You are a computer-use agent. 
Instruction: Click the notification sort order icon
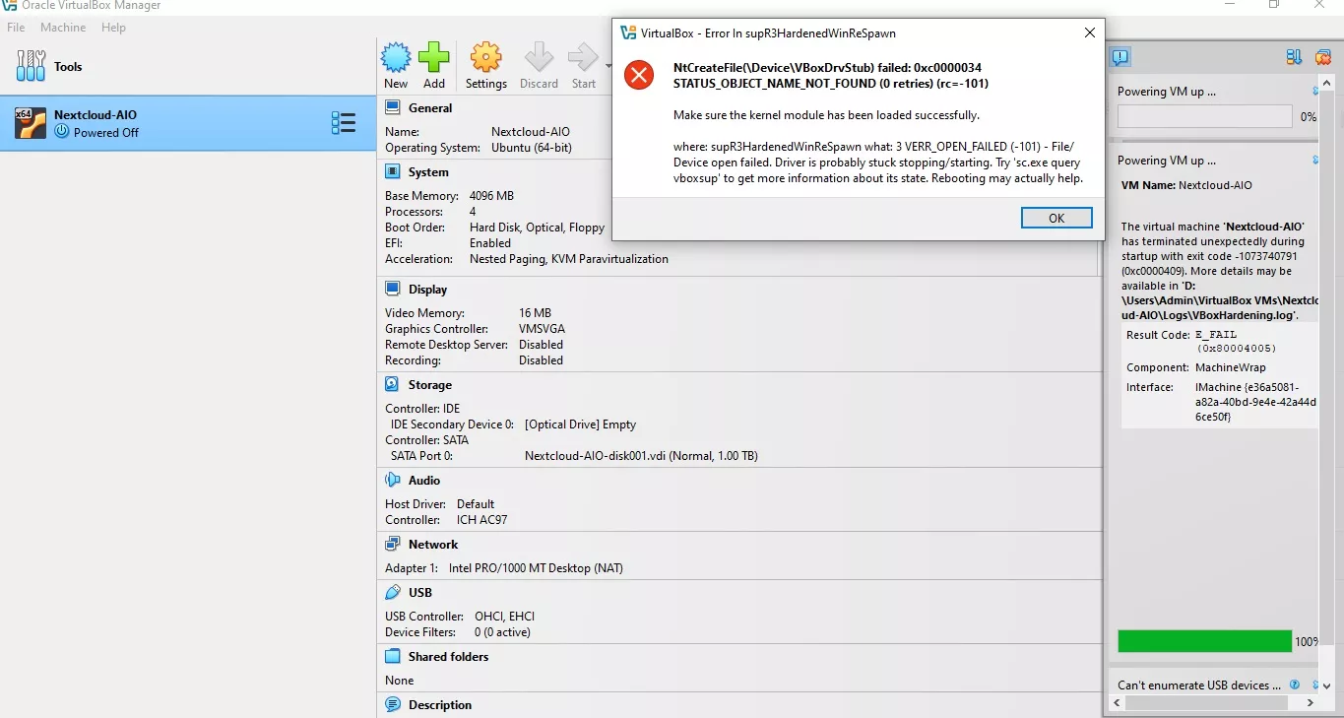pos(1294,57)
